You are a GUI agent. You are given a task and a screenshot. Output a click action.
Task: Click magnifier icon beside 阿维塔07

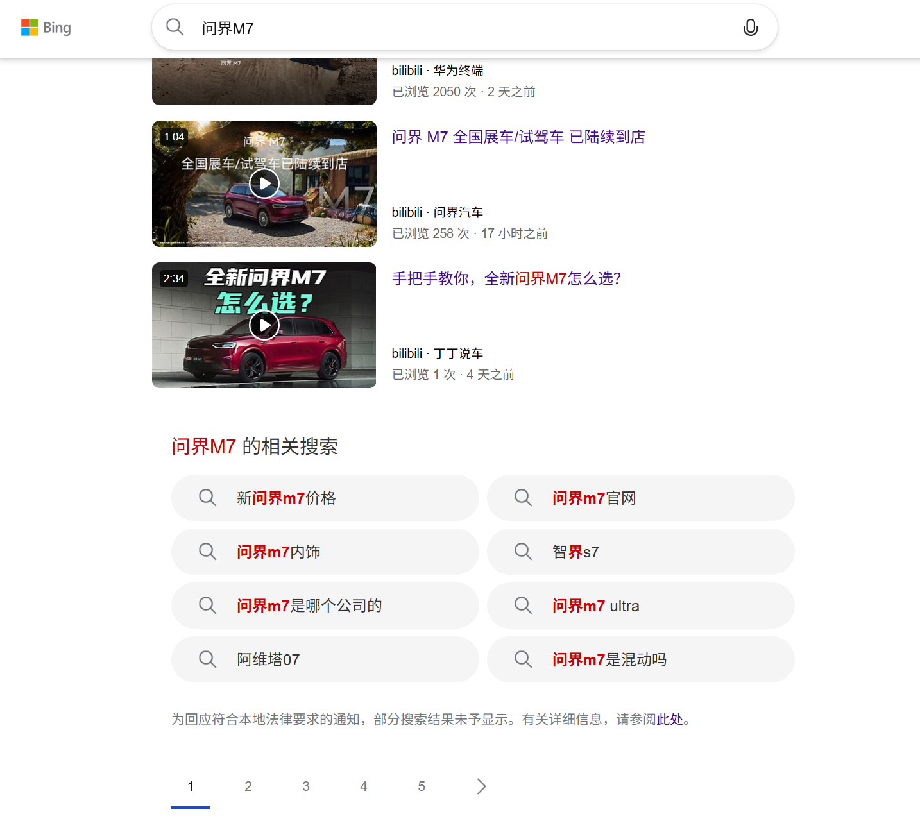(207, 659)
